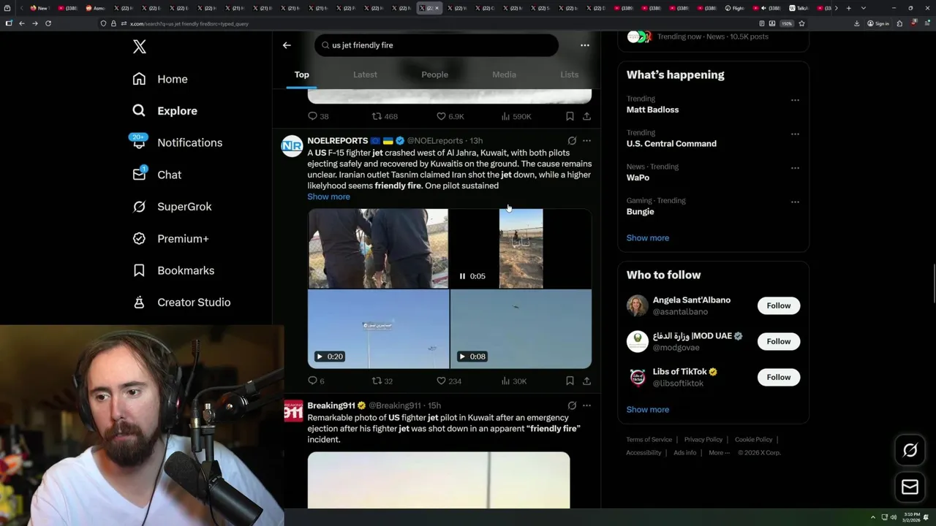
Task: Click Grok icon on NOELREPORTS post
Action: [x=572, y=141]
